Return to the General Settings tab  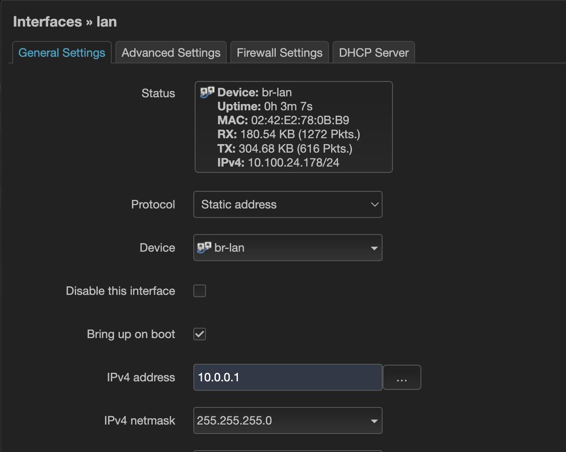coord(61,52)
